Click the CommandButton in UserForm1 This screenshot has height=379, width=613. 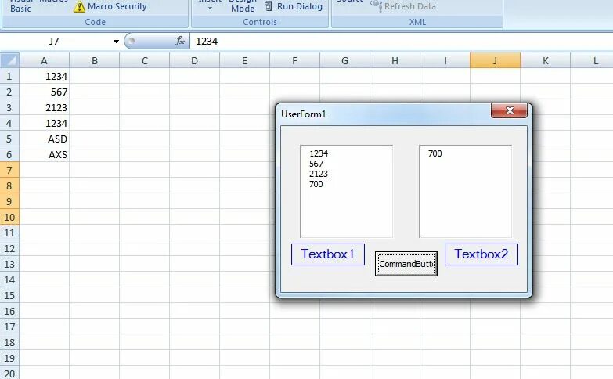pos(406,264)
